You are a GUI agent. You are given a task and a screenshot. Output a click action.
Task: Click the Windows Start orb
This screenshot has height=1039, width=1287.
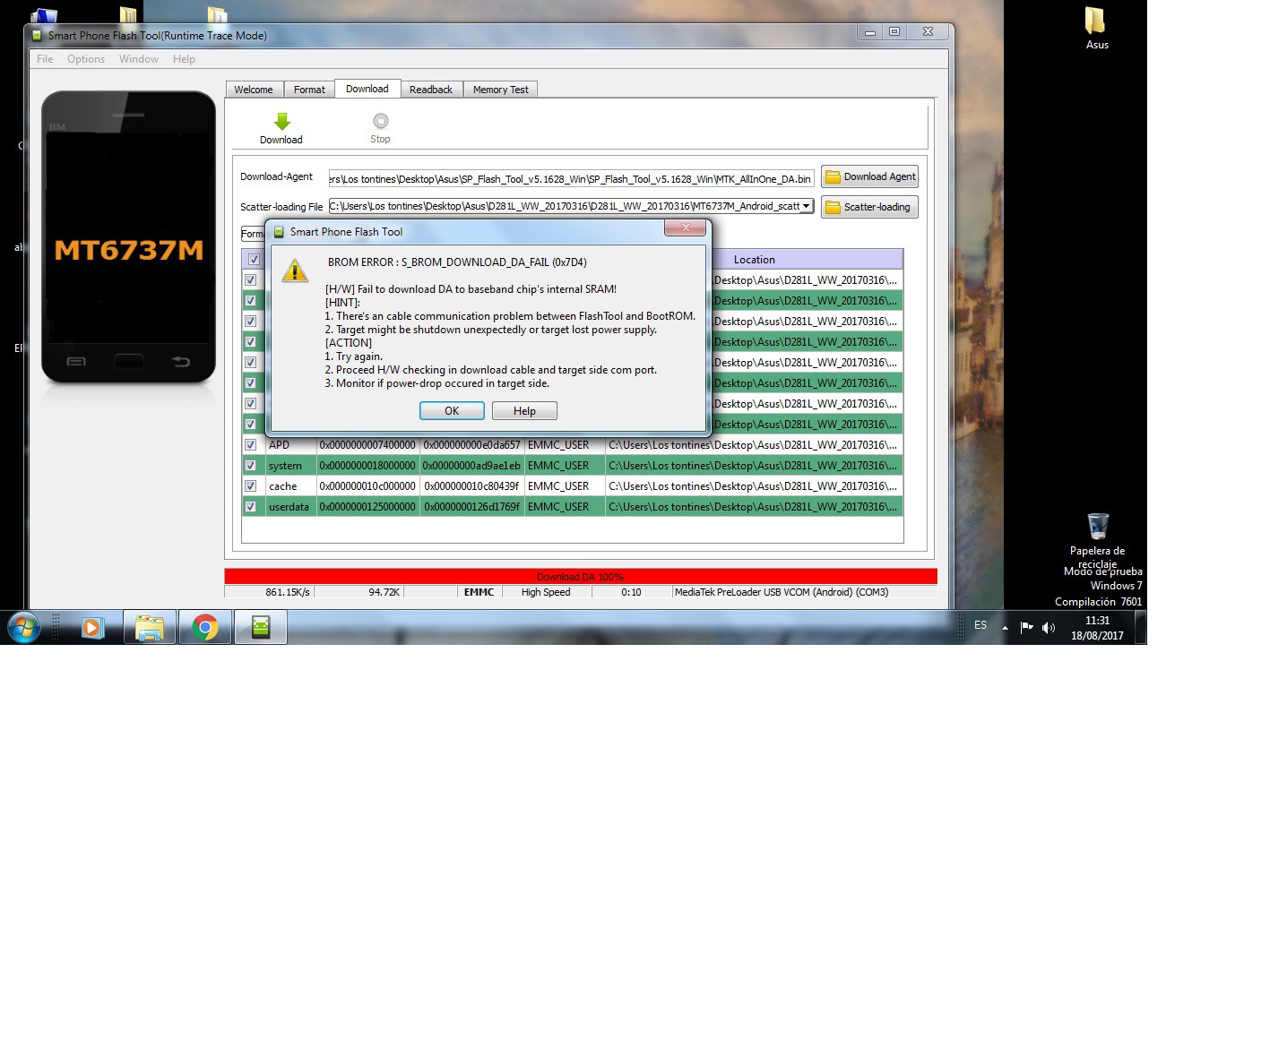tap(24, 627)
